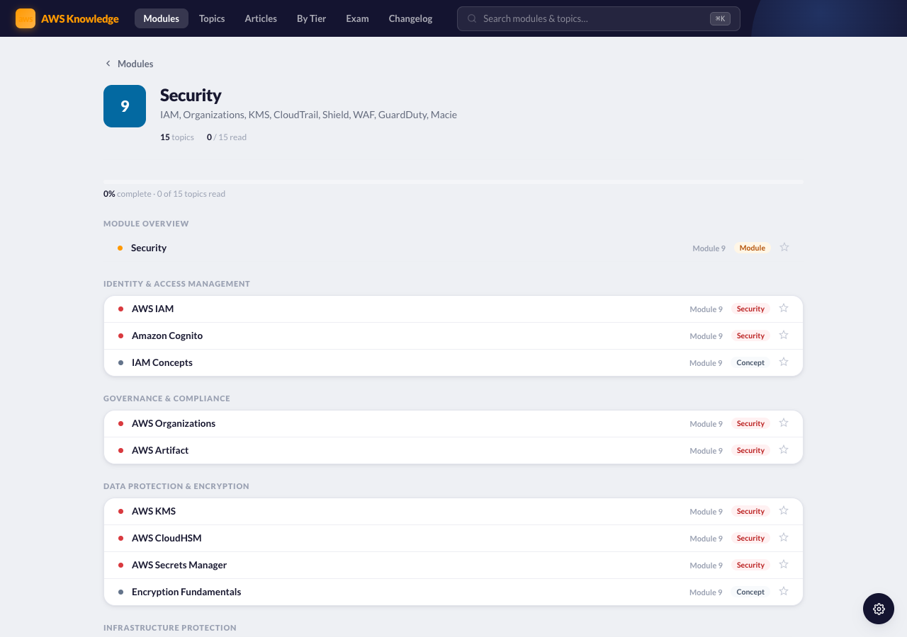
Task: Click the 0 / 15 read counter
Action: point(227,137)
